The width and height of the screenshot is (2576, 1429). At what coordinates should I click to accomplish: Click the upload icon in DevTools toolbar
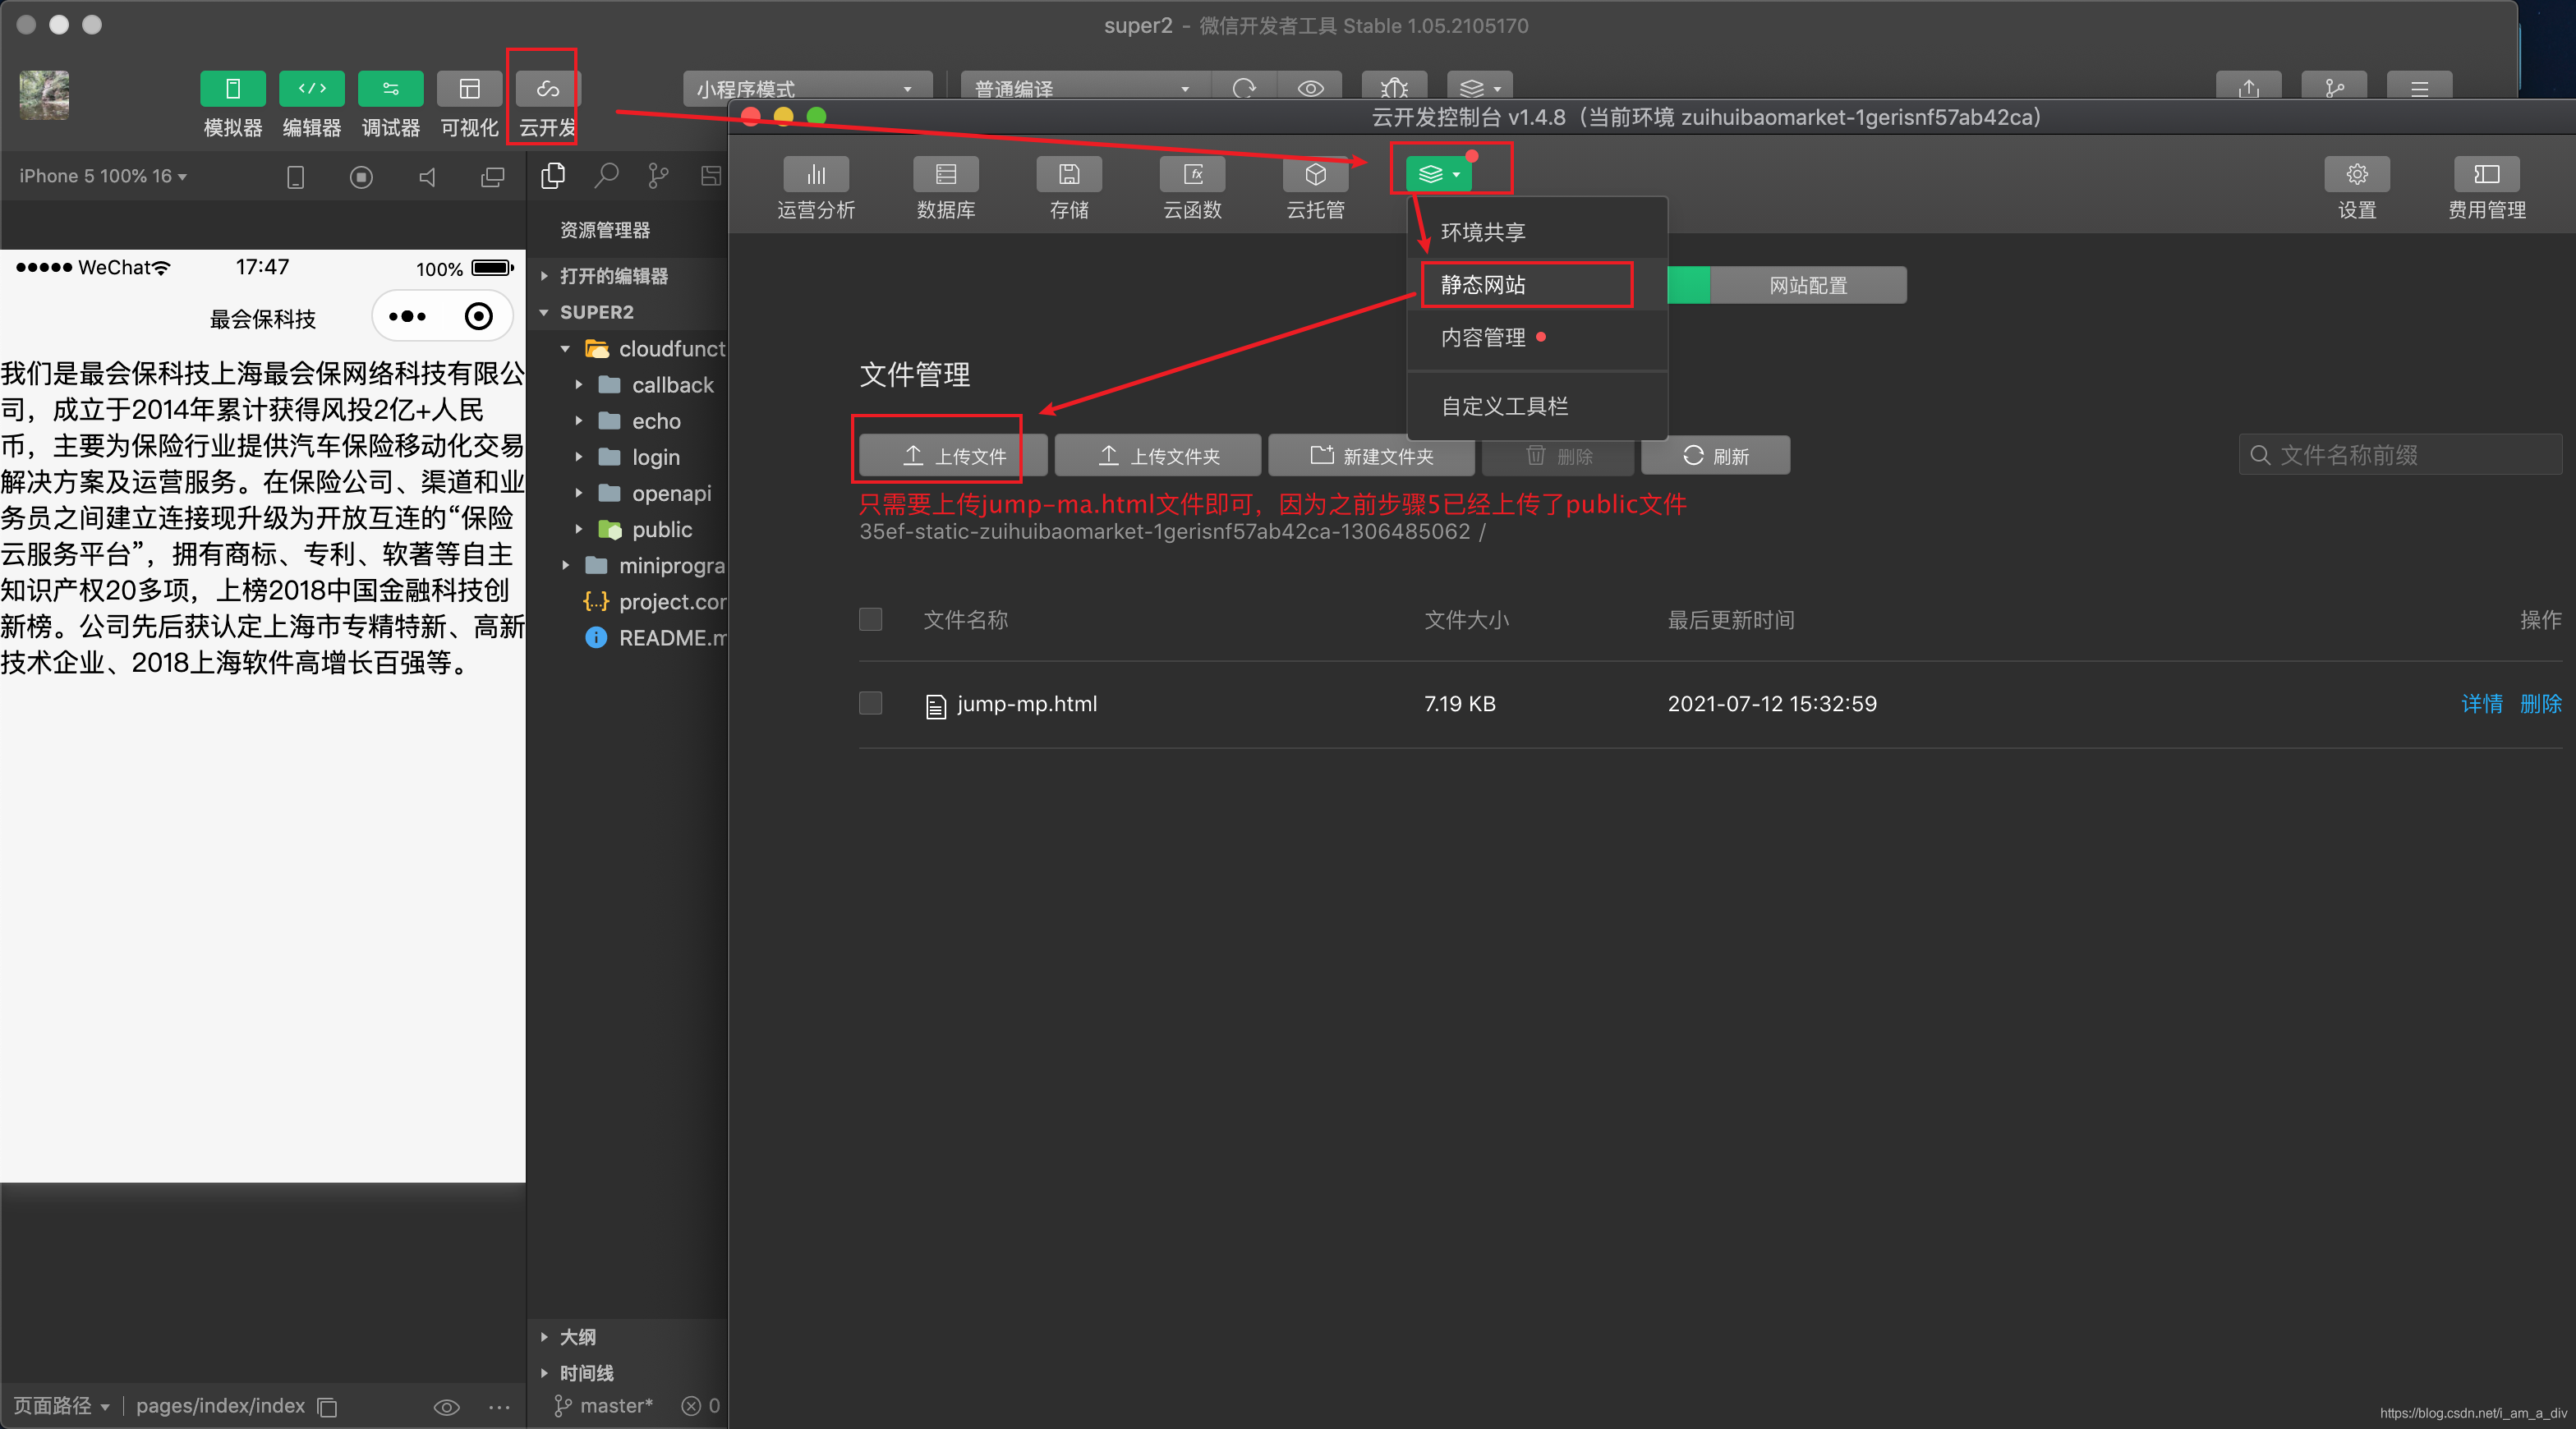[x=2248, y=88]
